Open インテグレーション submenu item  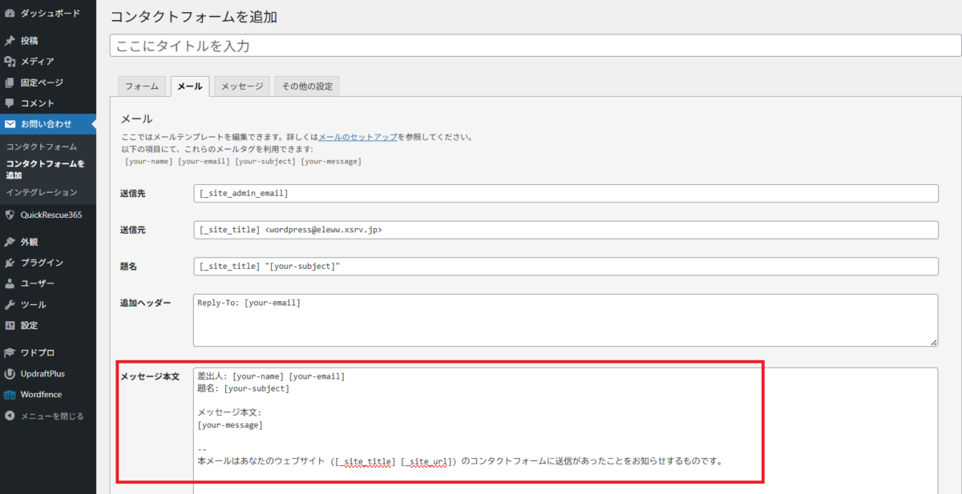click(x=41, y=192)
